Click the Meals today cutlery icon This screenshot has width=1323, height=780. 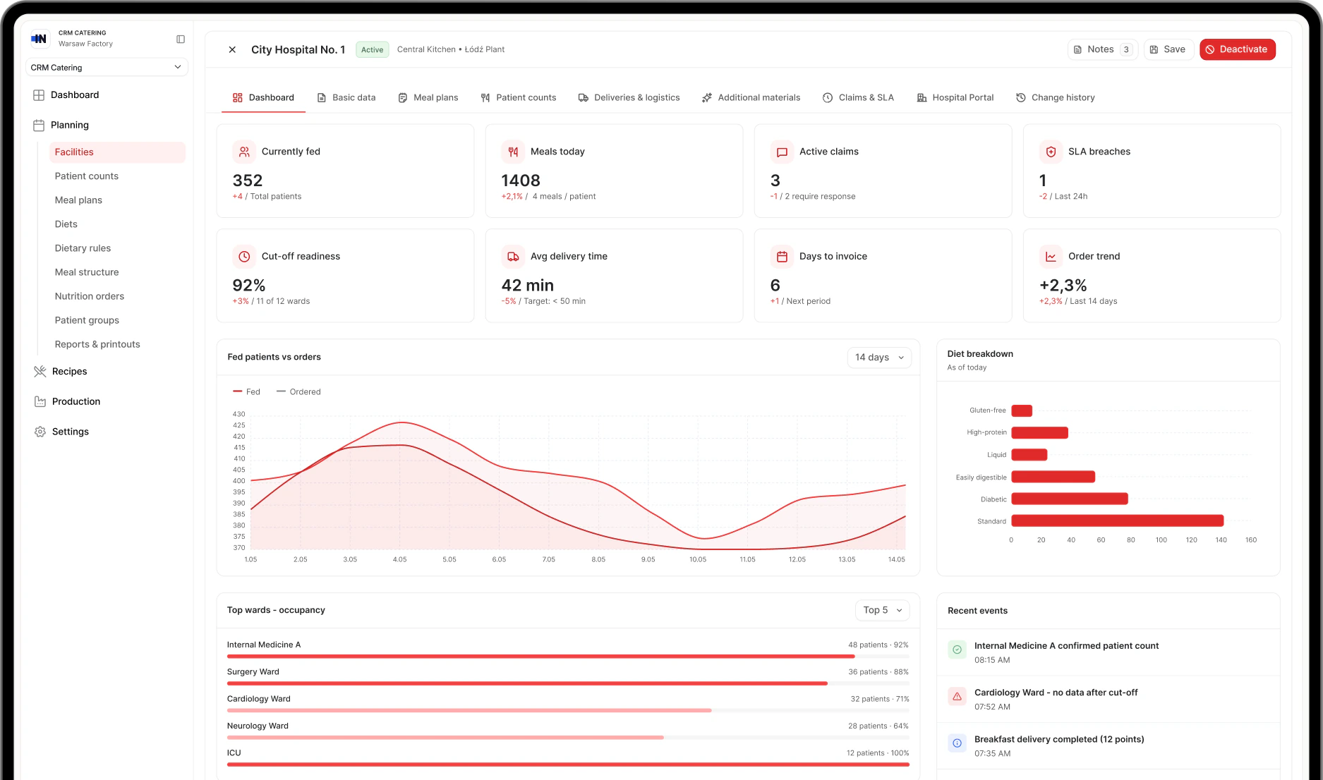pyautogui.click(x=513, y=152)
